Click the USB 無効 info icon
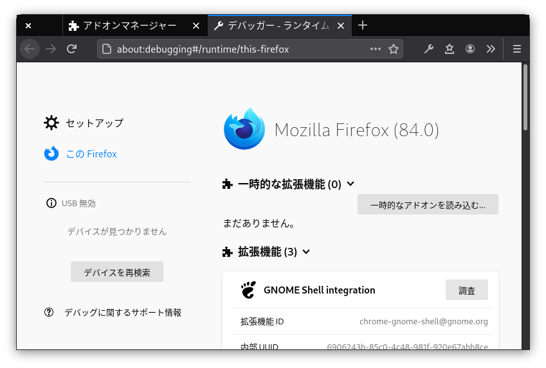546x368 pixels. tap(51, 203)
